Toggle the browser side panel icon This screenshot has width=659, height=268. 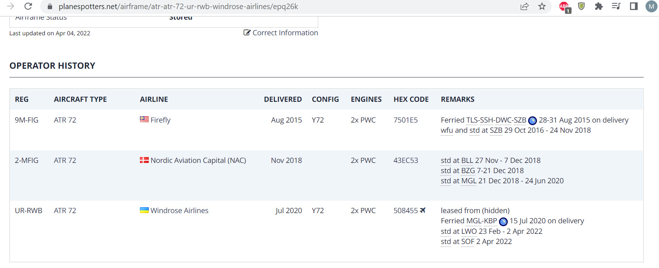(x=633, y=6)
